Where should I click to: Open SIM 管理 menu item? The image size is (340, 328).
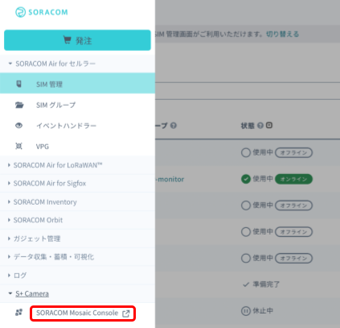tap(77, 84)
